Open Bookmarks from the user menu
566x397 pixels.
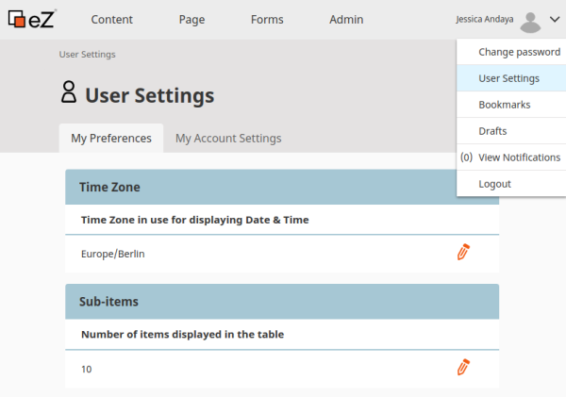click(x=504, y=105)
